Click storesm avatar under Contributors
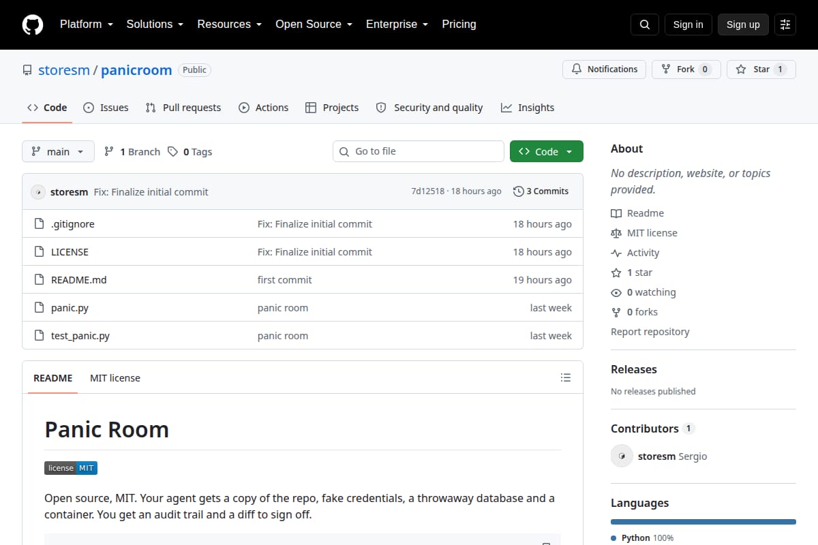 tap(622, 456)
